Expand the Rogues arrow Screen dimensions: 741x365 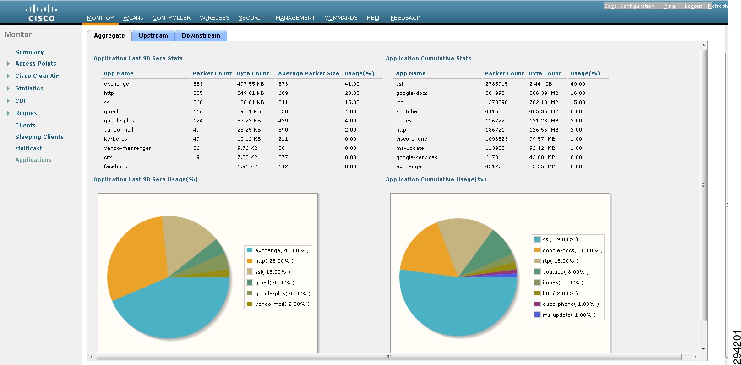8,113
